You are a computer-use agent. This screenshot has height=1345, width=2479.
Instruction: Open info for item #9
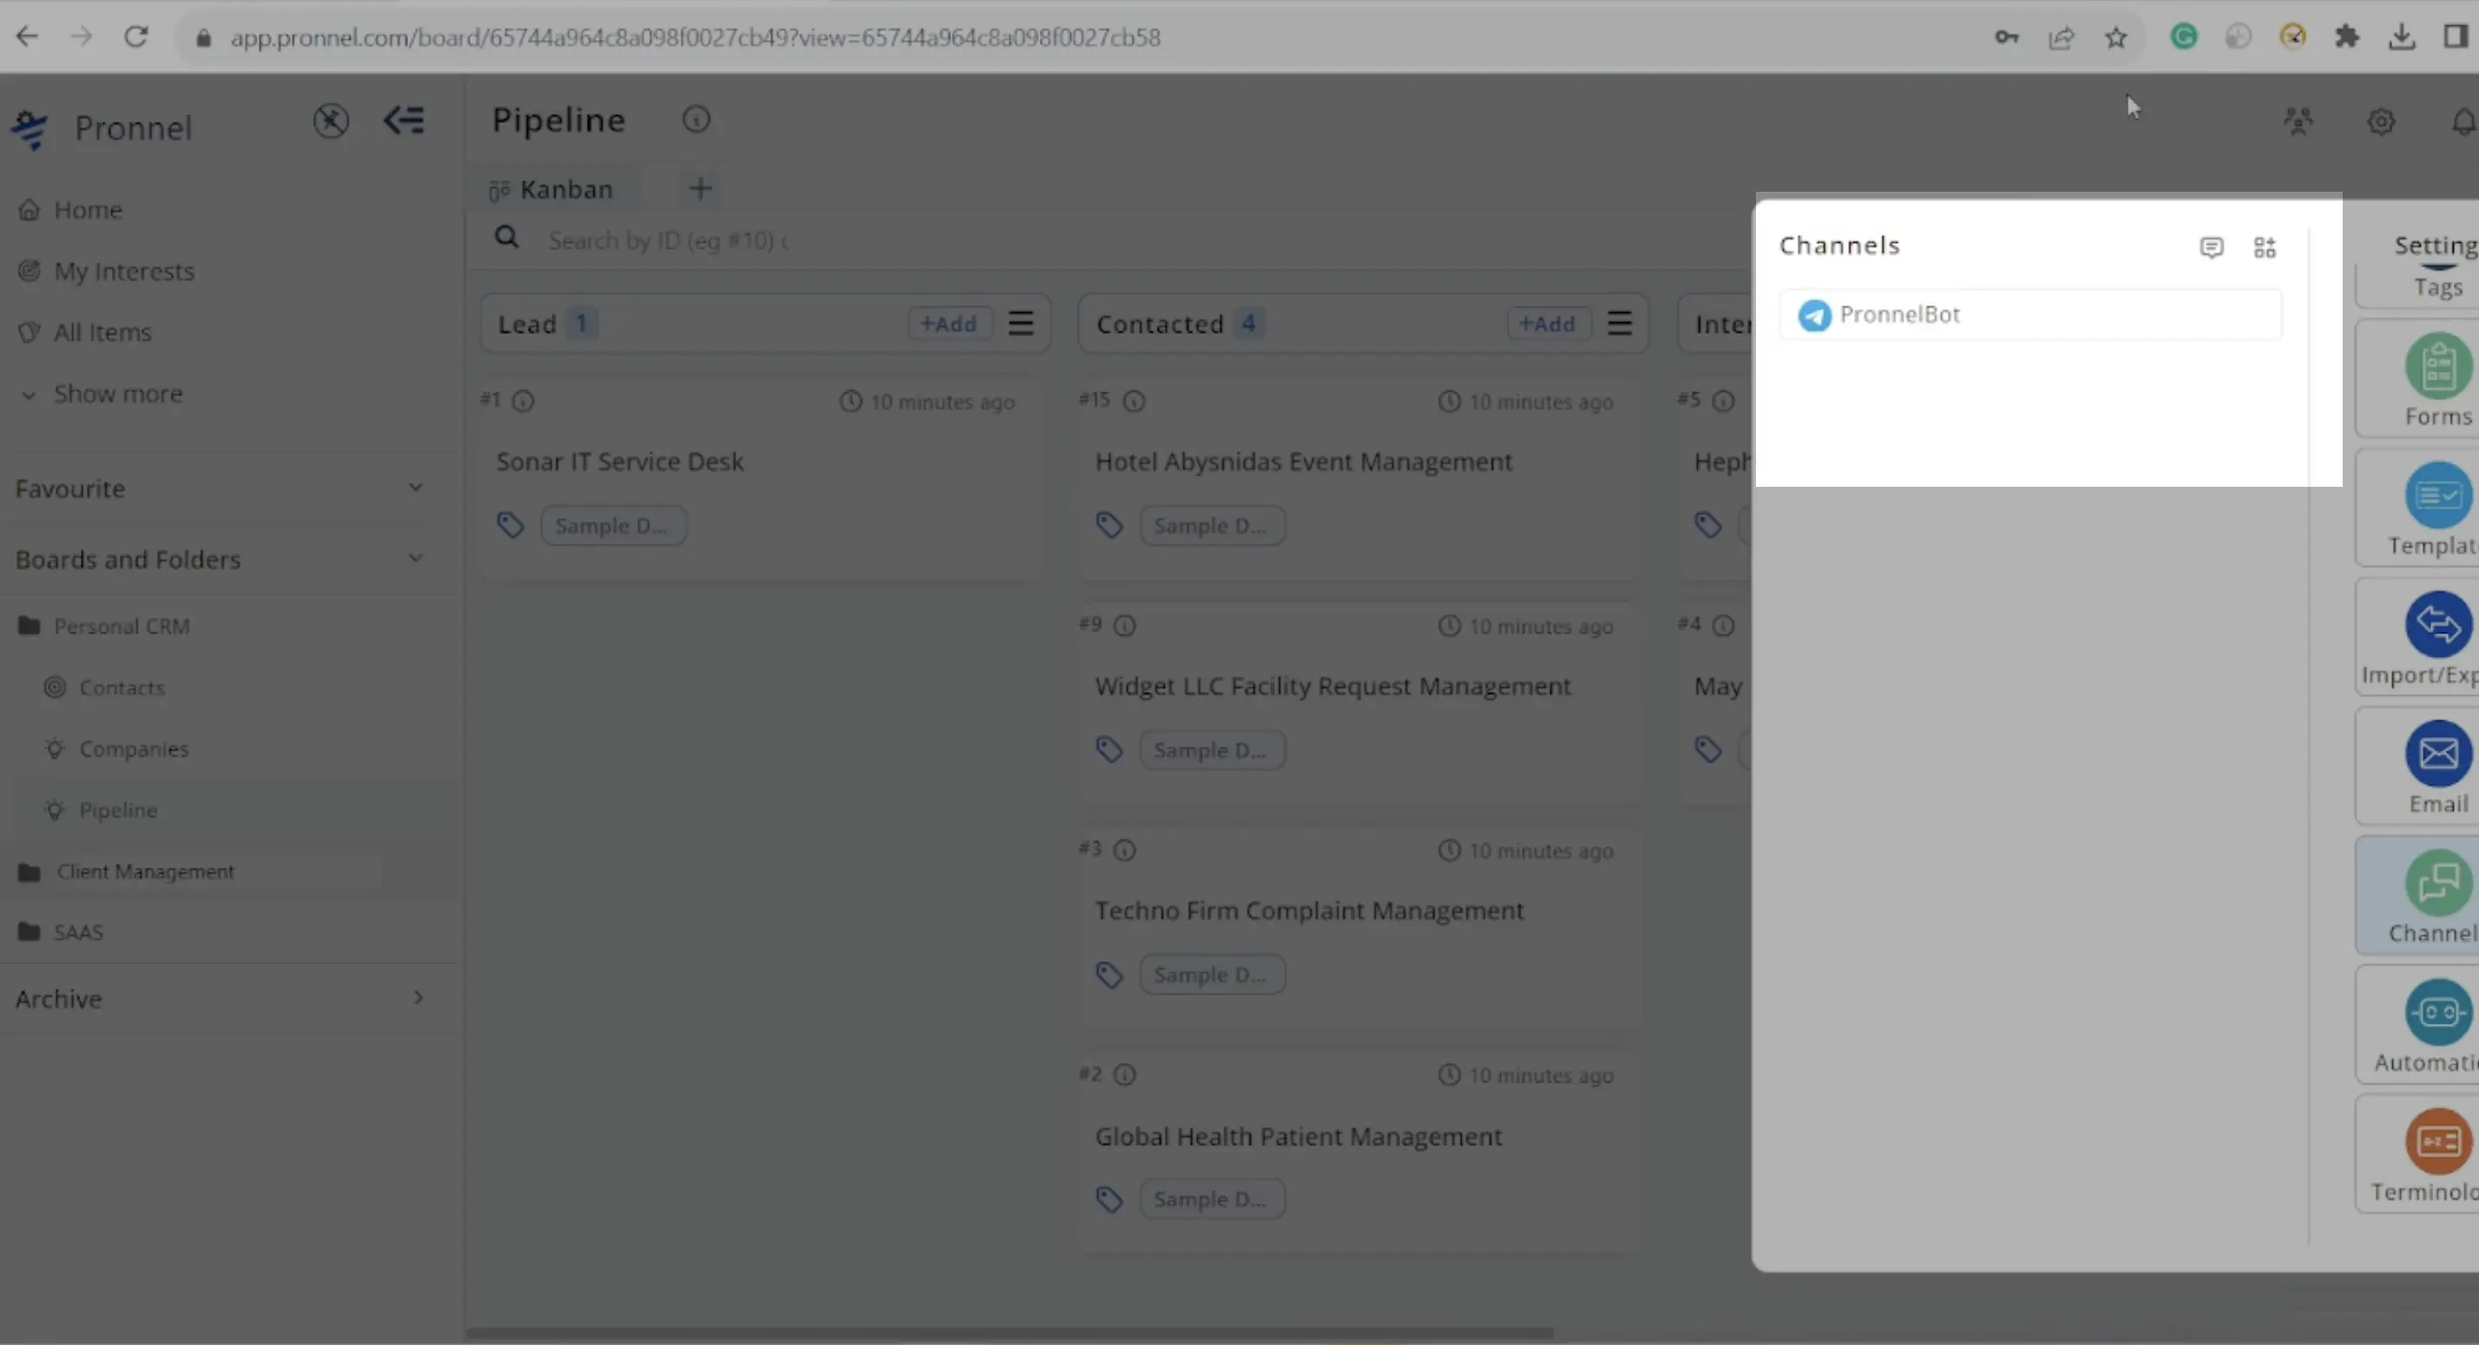click(x=1124, y=627)
